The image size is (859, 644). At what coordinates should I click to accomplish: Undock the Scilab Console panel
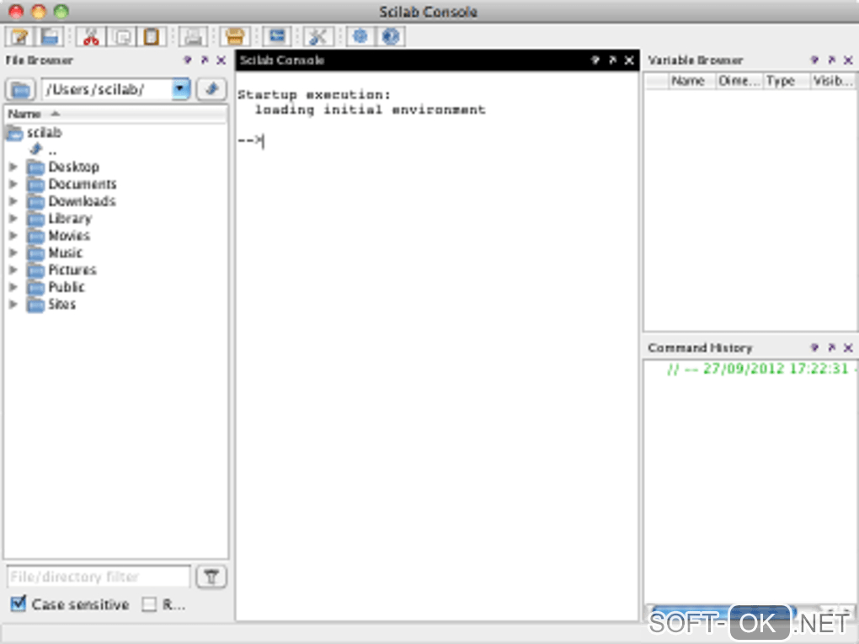click(x=612, y=60)
